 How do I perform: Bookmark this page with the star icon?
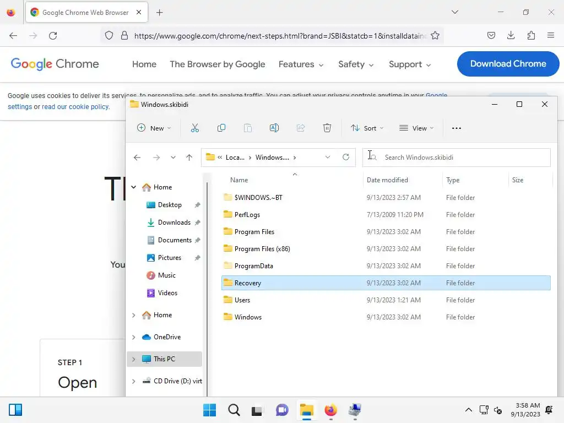(x=435, y=36)
